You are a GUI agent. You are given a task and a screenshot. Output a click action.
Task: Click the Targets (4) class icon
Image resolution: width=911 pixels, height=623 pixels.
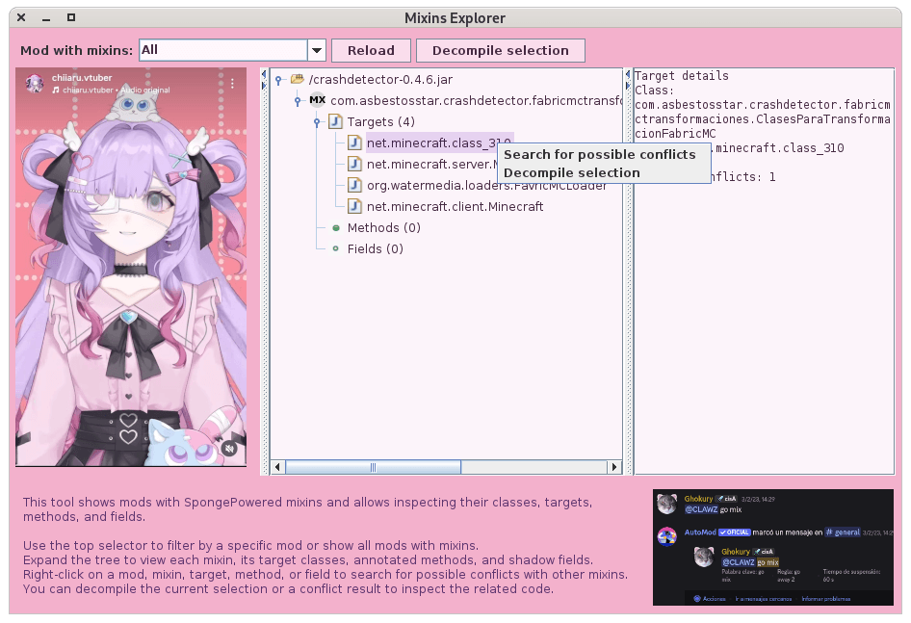tap(335, 121)
